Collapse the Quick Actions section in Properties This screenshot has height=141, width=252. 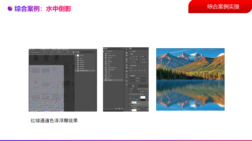(129, 76)
